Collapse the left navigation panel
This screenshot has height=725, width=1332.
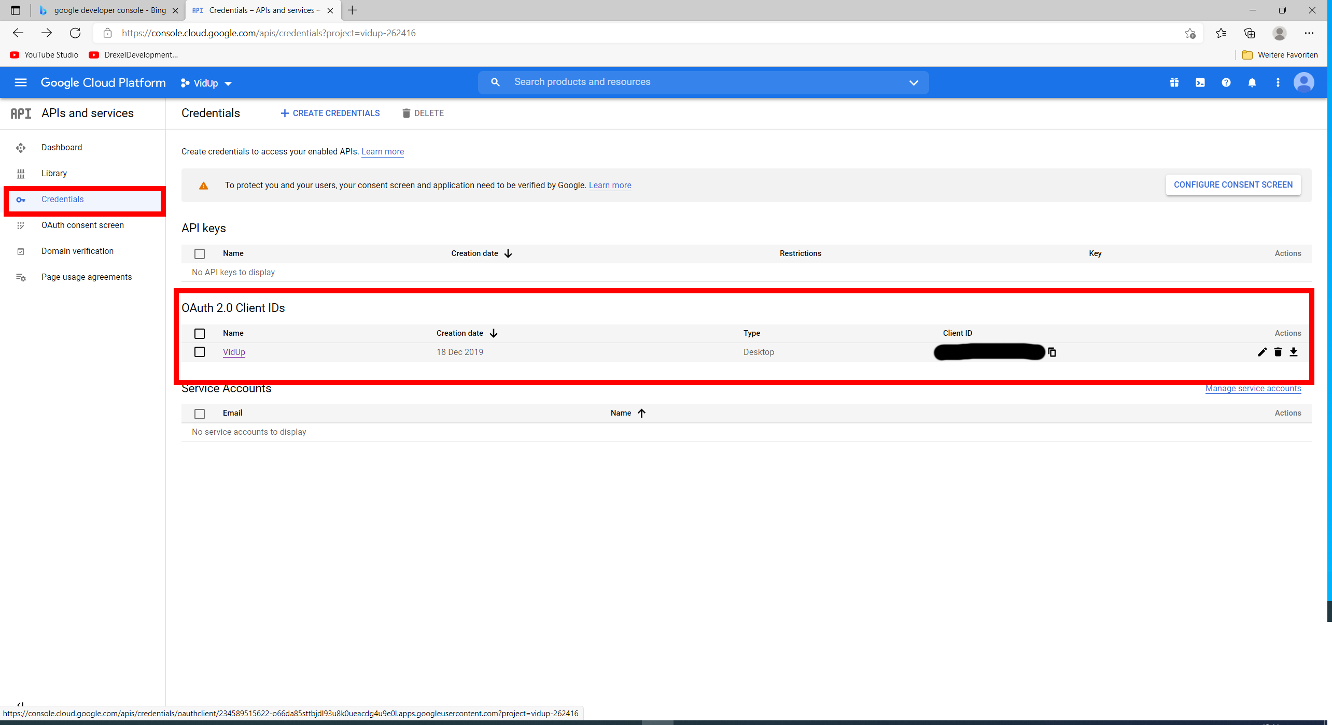[20, 704]
